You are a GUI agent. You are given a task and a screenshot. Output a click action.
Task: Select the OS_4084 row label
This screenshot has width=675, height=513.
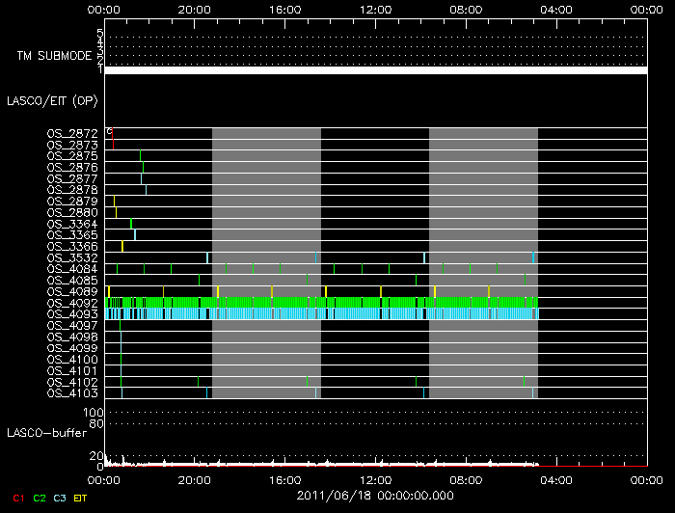(x=72, y=269)
